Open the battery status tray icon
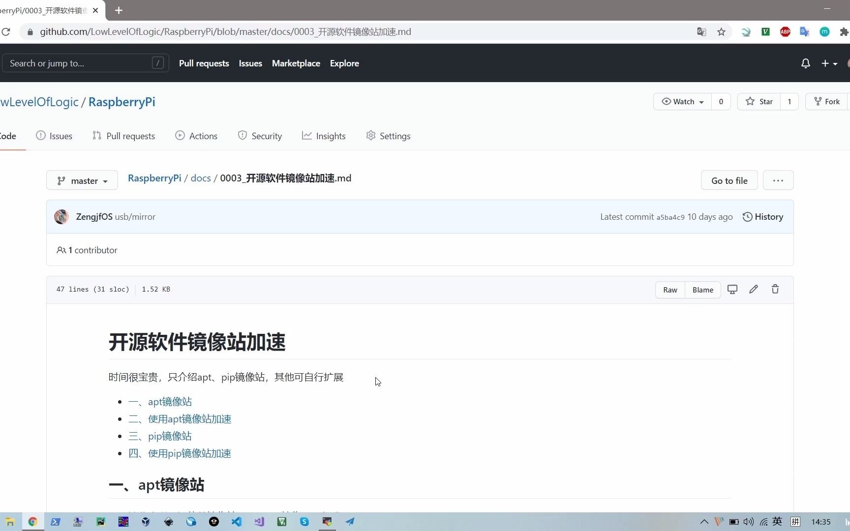Viewport: 850px width, 531px height. [734, 522]
